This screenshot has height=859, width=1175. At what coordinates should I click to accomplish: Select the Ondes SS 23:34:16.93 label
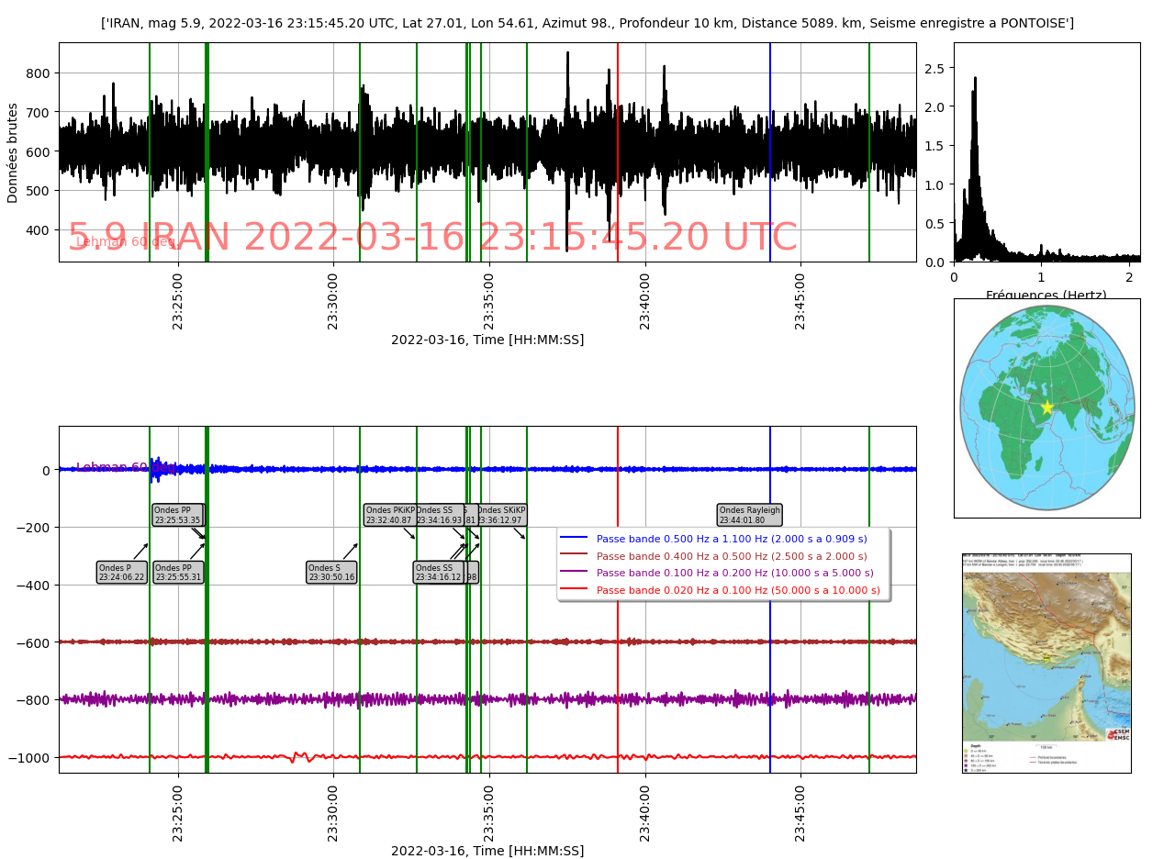point(437,515)
